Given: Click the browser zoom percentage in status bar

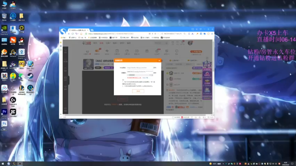Looking at the screenshot, I should (x=211, y=117).
